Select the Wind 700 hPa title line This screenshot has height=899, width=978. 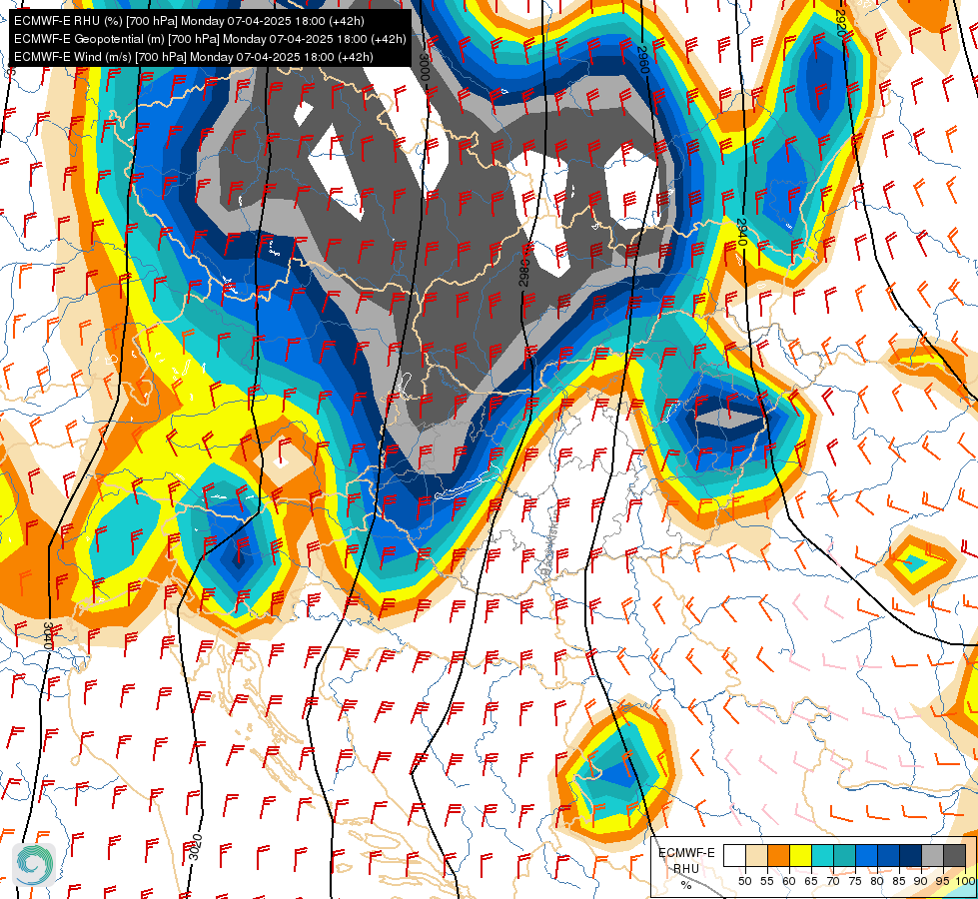[x=194, y=57]
